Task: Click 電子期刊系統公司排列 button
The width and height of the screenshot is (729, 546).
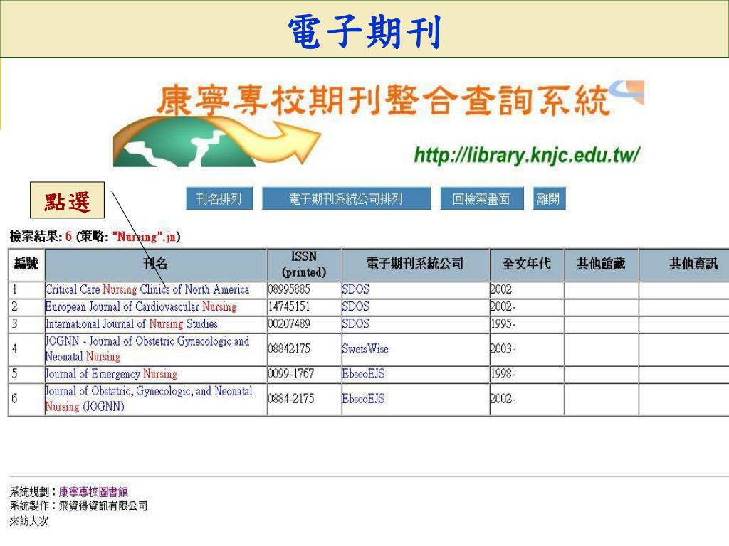Action: [347, 199]
